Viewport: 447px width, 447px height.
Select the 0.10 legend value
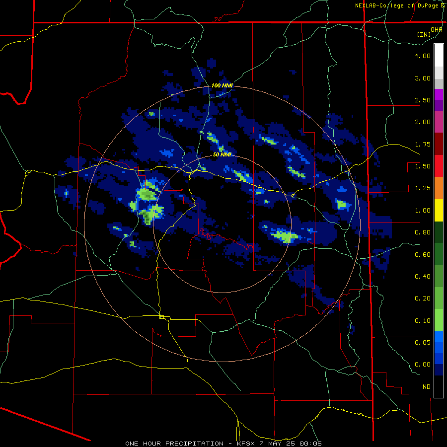pos(423,321)
